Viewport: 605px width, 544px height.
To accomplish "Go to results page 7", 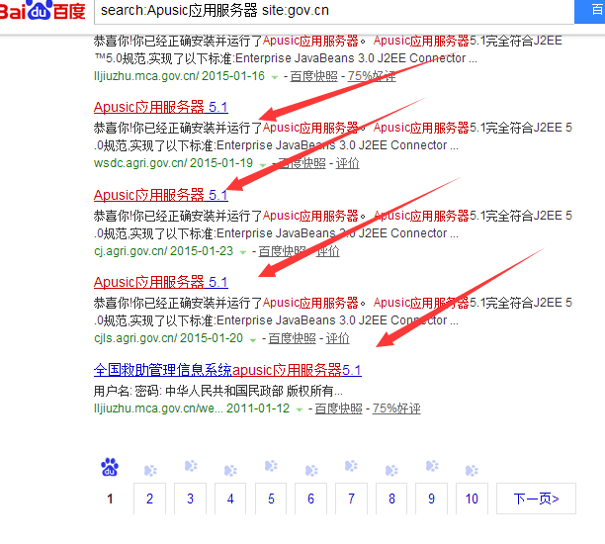I will point(352,499).
